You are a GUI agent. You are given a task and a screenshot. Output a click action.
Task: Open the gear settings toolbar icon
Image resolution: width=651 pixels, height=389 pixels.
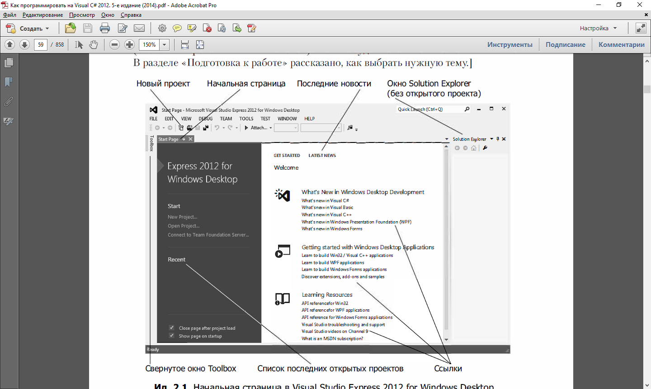pos(162,28)
